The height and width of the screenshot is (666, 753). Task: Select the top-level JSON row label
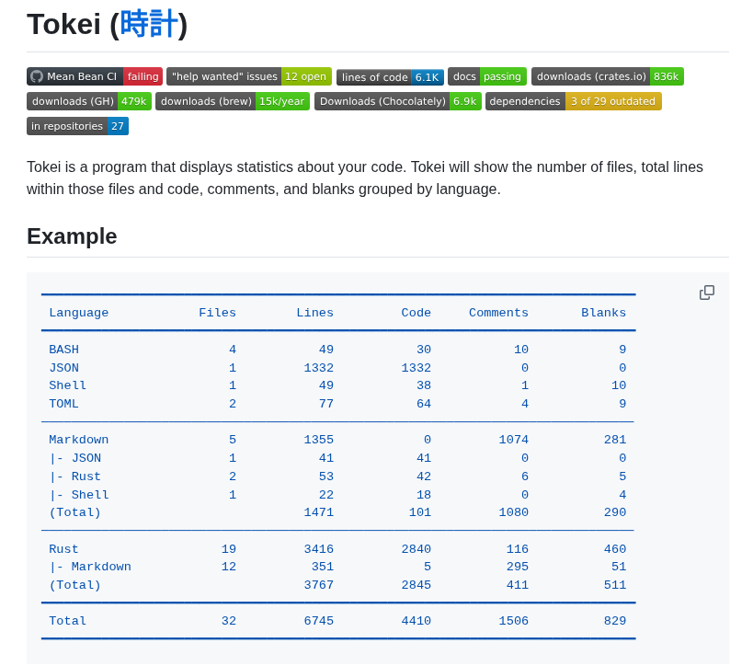tap(63, 368)
